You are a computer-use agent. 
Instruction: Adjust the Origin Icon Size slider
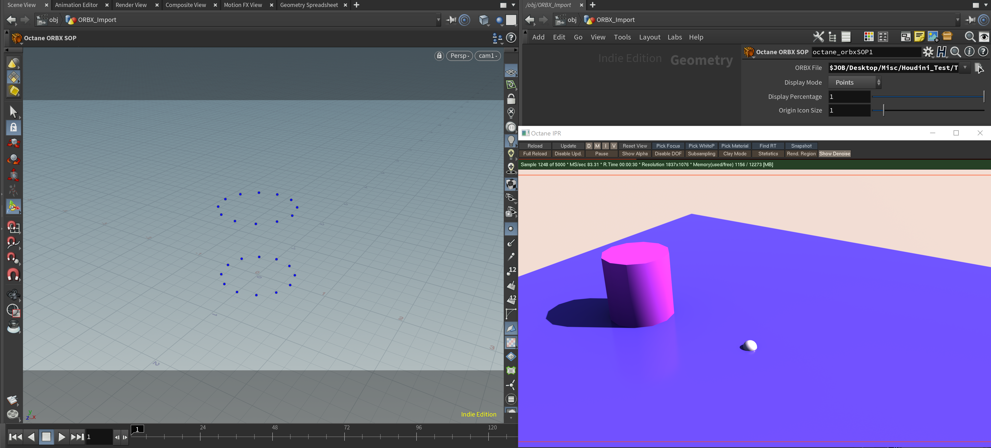(884, 110)
